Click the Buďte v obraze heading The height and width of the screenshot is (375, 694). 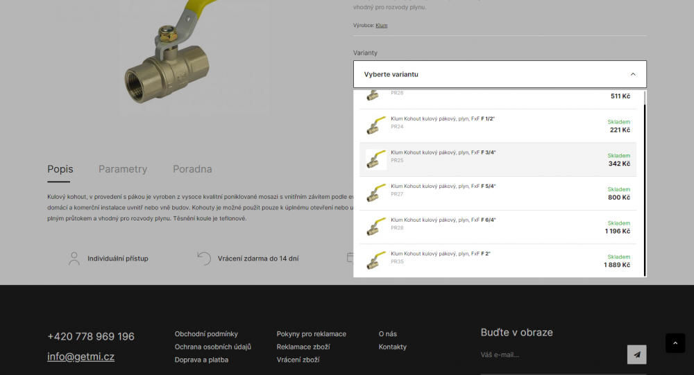click(x=516, y=333)
